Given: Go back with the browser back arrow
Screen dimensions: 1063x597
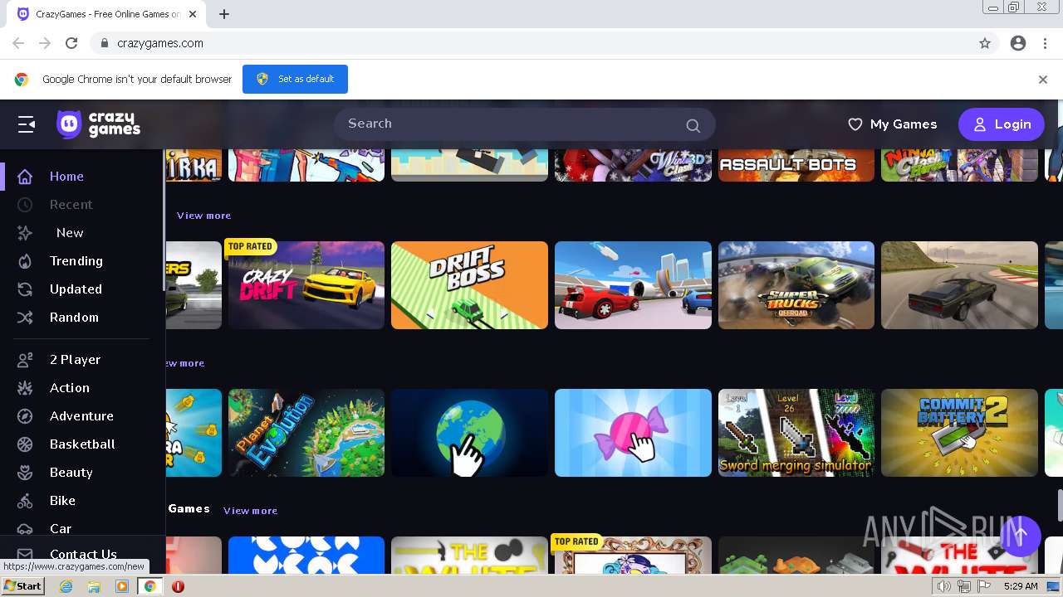Looking at the screenshot, I should pyautogui.click(x=18, y=43).
